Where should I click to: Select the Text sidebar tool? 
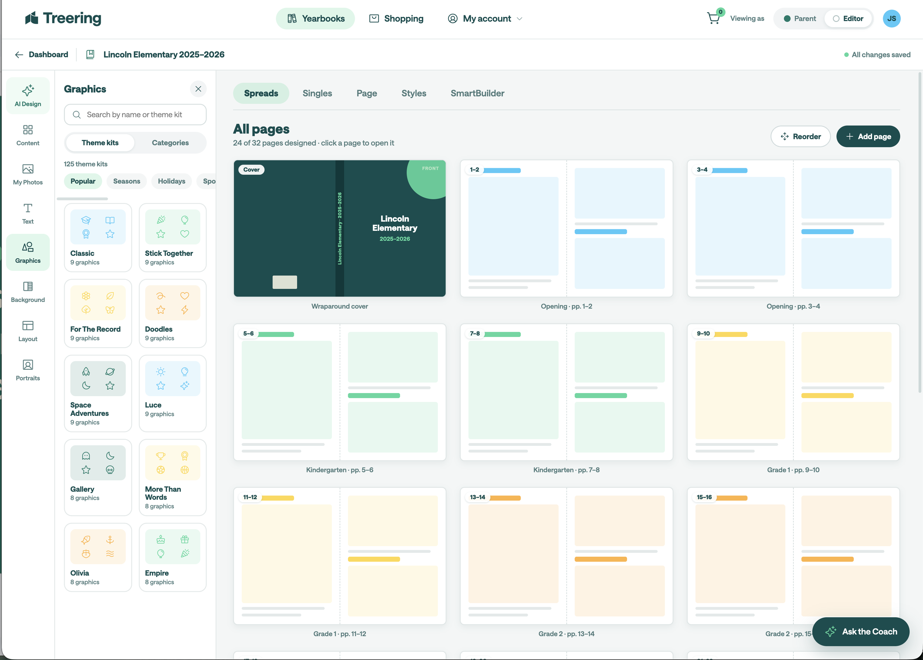(28, 213)
